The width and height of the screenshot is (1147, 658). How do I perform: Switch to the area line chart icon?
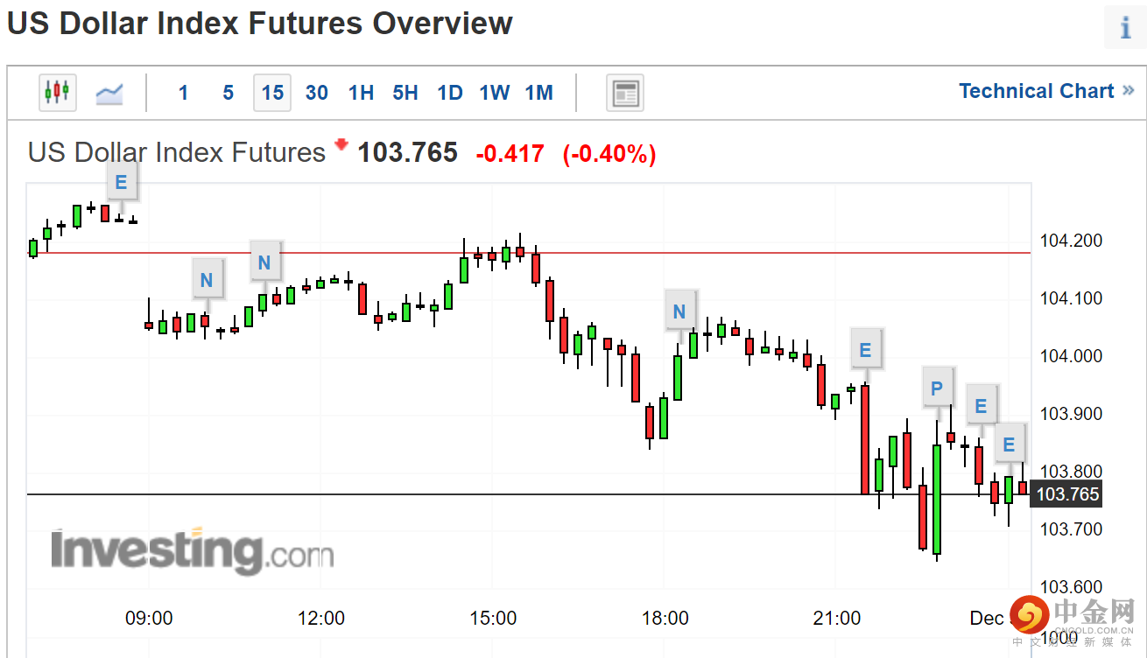pyautogui.click(x=109, y=92)
